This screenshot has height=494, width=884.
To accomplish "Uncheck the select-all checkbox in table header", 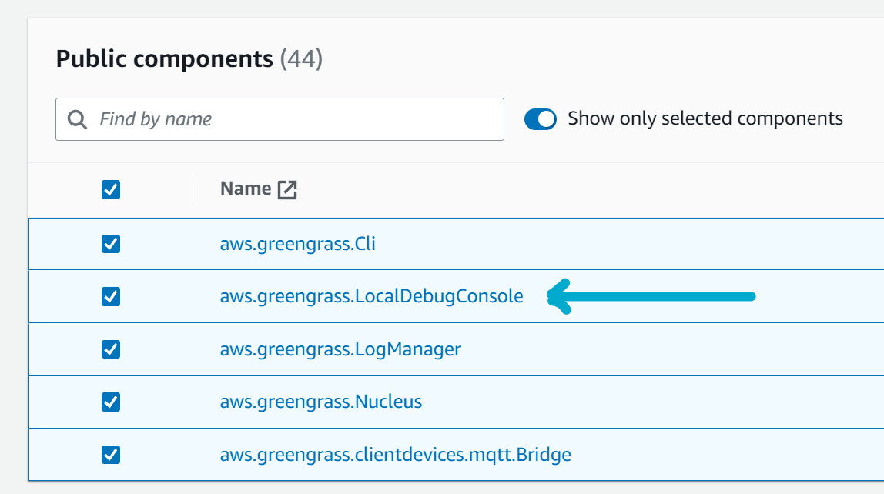I will pyautogui.click(x=111, y=189).
